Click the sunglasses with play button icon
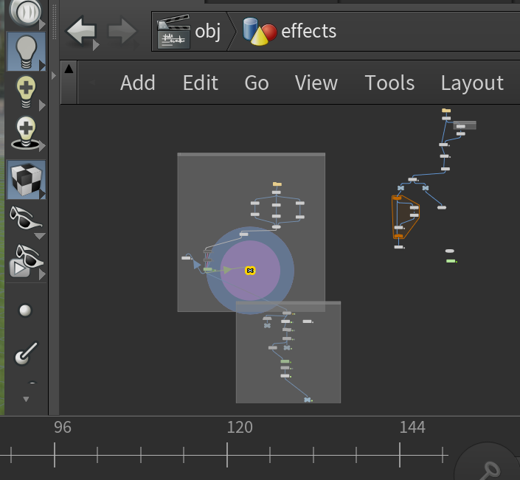This screenshot has height=480, width=520. (25, 260)
